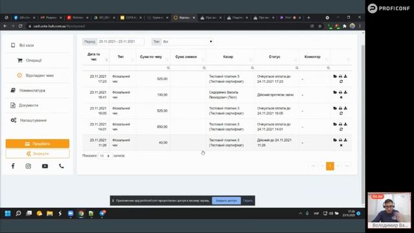Open File Explorer from taskbar

[50, 213]
